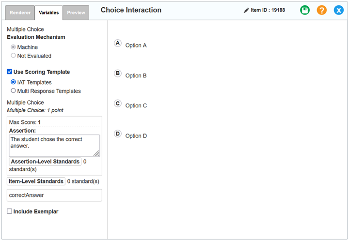The width and height of the screenshot is (349, 240).
Task: Click the pencil icon beside Item ID
Action: click(x=246, y=10)
